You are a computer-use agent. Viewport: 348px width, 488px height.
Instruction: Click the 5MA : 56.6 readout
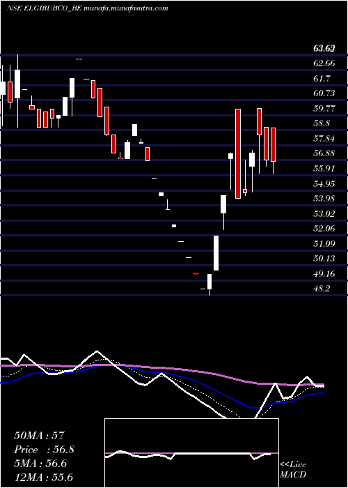pyautogui.click(x=40, y=464)
